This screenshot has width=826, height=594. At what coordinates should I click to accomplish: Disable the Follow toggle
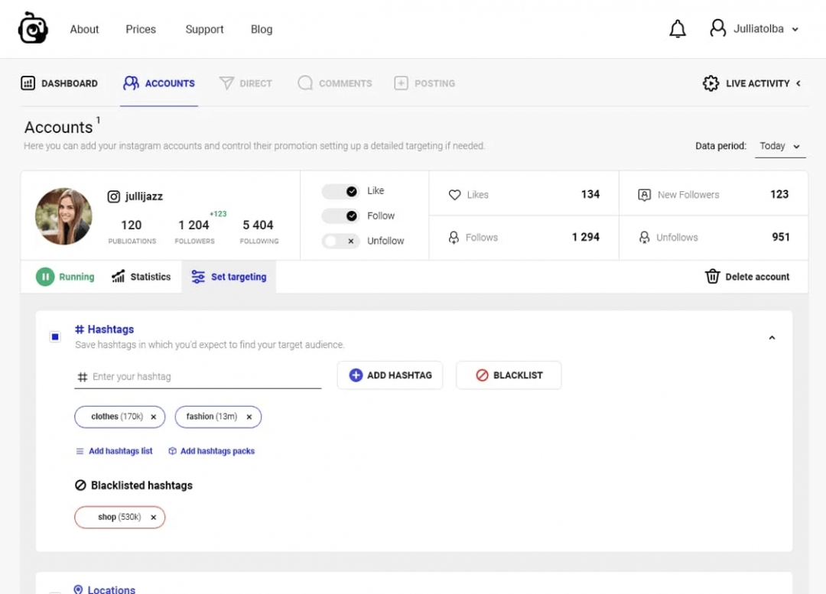[x=341, y=216]
